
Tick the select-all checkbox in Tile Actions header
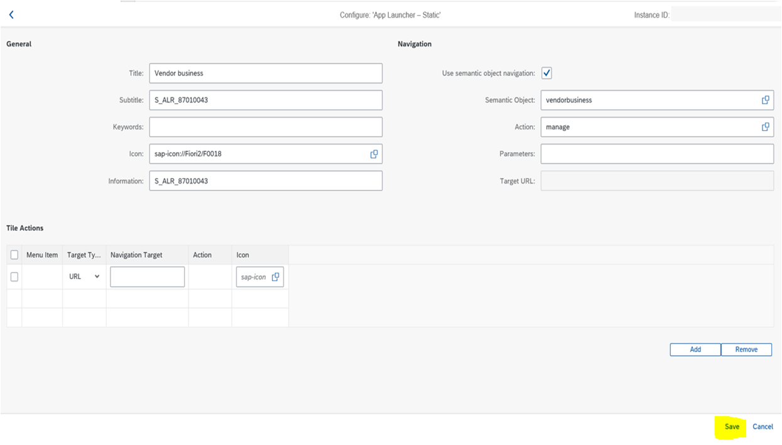14,255
